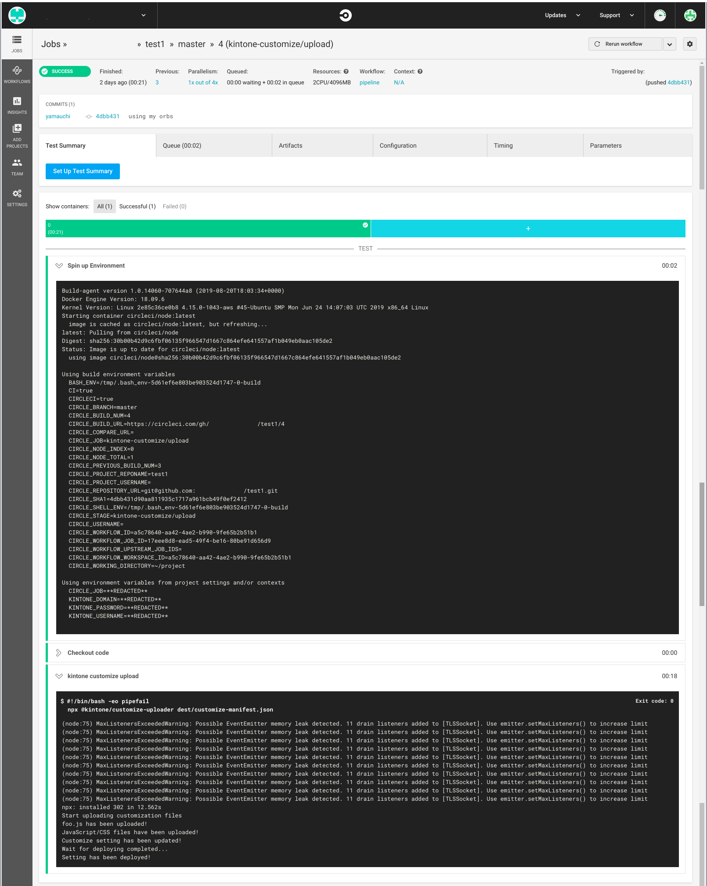Click the 1x out of 4x parallelism link
Image resolution: width=707 pixels, height=886 pixels.
203,82
